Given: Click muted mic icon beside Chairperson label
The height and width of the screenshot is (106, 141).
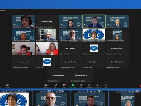Looking at the screenshot, I should pos(60,27).
